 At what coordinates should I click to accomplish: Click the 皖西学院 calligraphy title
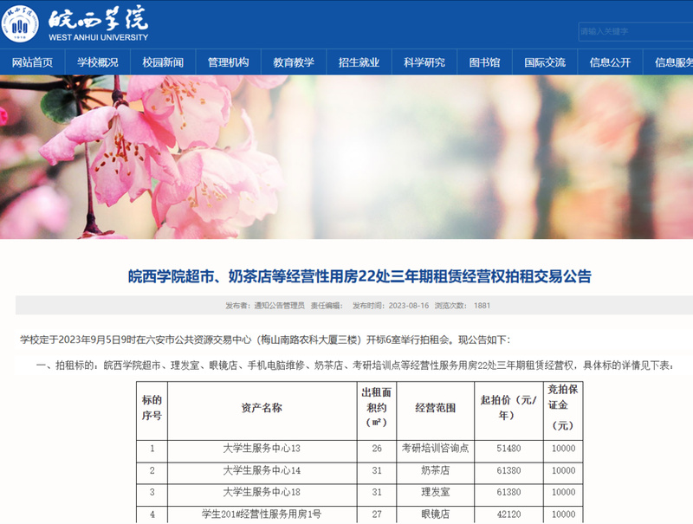pyautogui.click(x=98, y=18)
